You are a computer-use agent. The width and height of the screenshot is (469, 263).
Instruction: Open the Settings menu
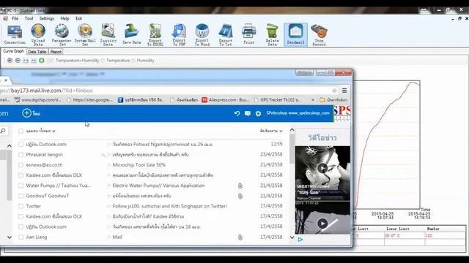47,18
